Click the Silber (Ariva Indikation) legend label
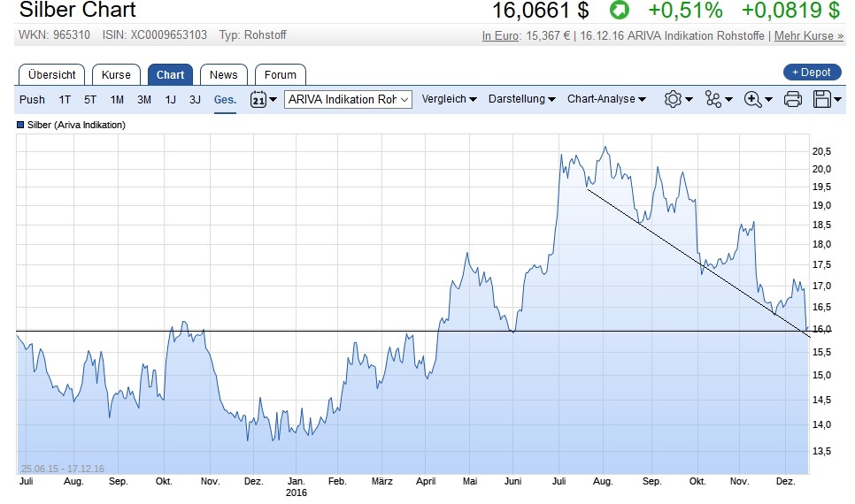This screenshot has height=504, width=855. 76,125
